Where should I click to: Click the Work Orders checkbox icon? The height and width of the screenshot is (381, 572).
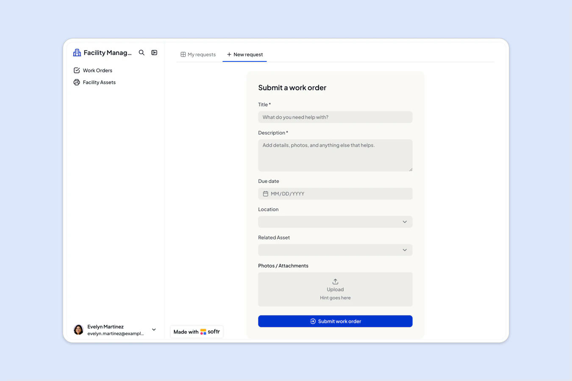click(77, 70)
